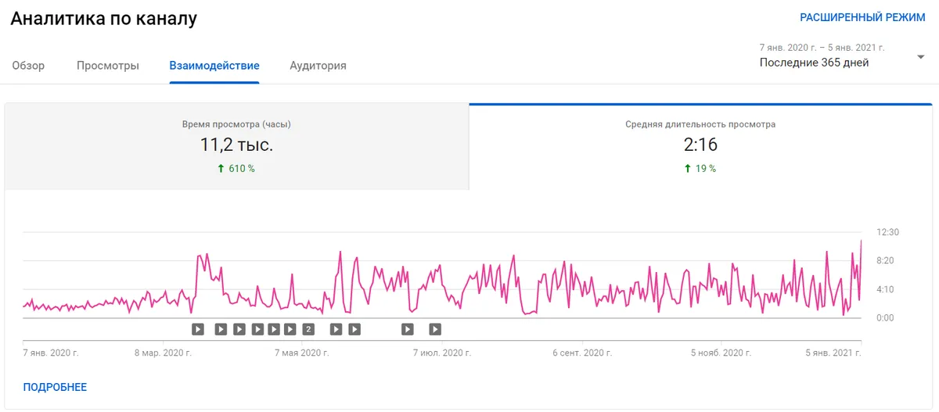Select the video marker immediately right of the 2 marker

pos(336,329)
